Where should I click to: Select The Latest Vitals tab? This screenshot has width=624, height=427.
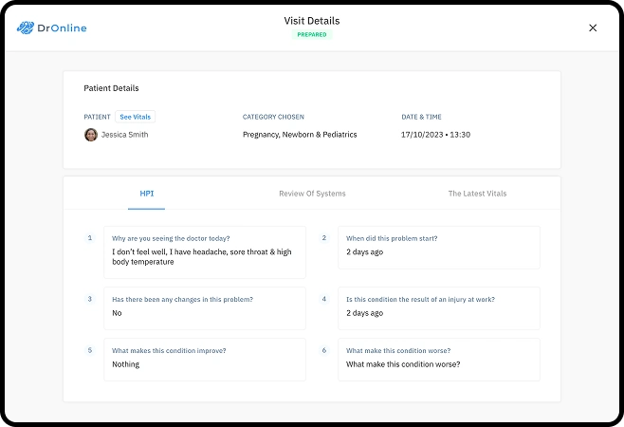pyautogui.click(x=477, y=194)
